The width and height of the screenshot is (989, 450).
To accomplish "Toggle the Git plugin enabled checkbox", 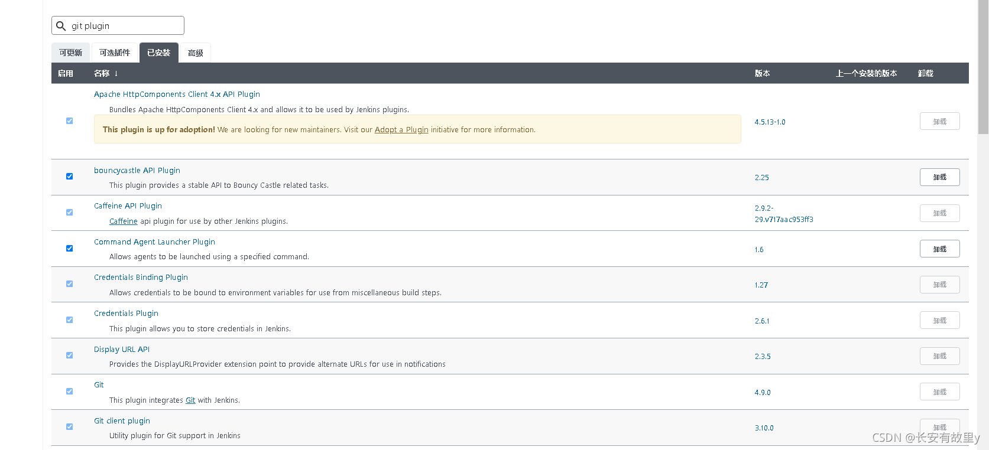I will 69,392.
